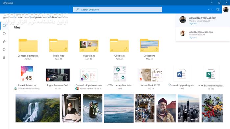This screenshot has height=129, width=230.
Task: Click the Rashmi Pexkar +1 editing status text
Action: [91, 88]
